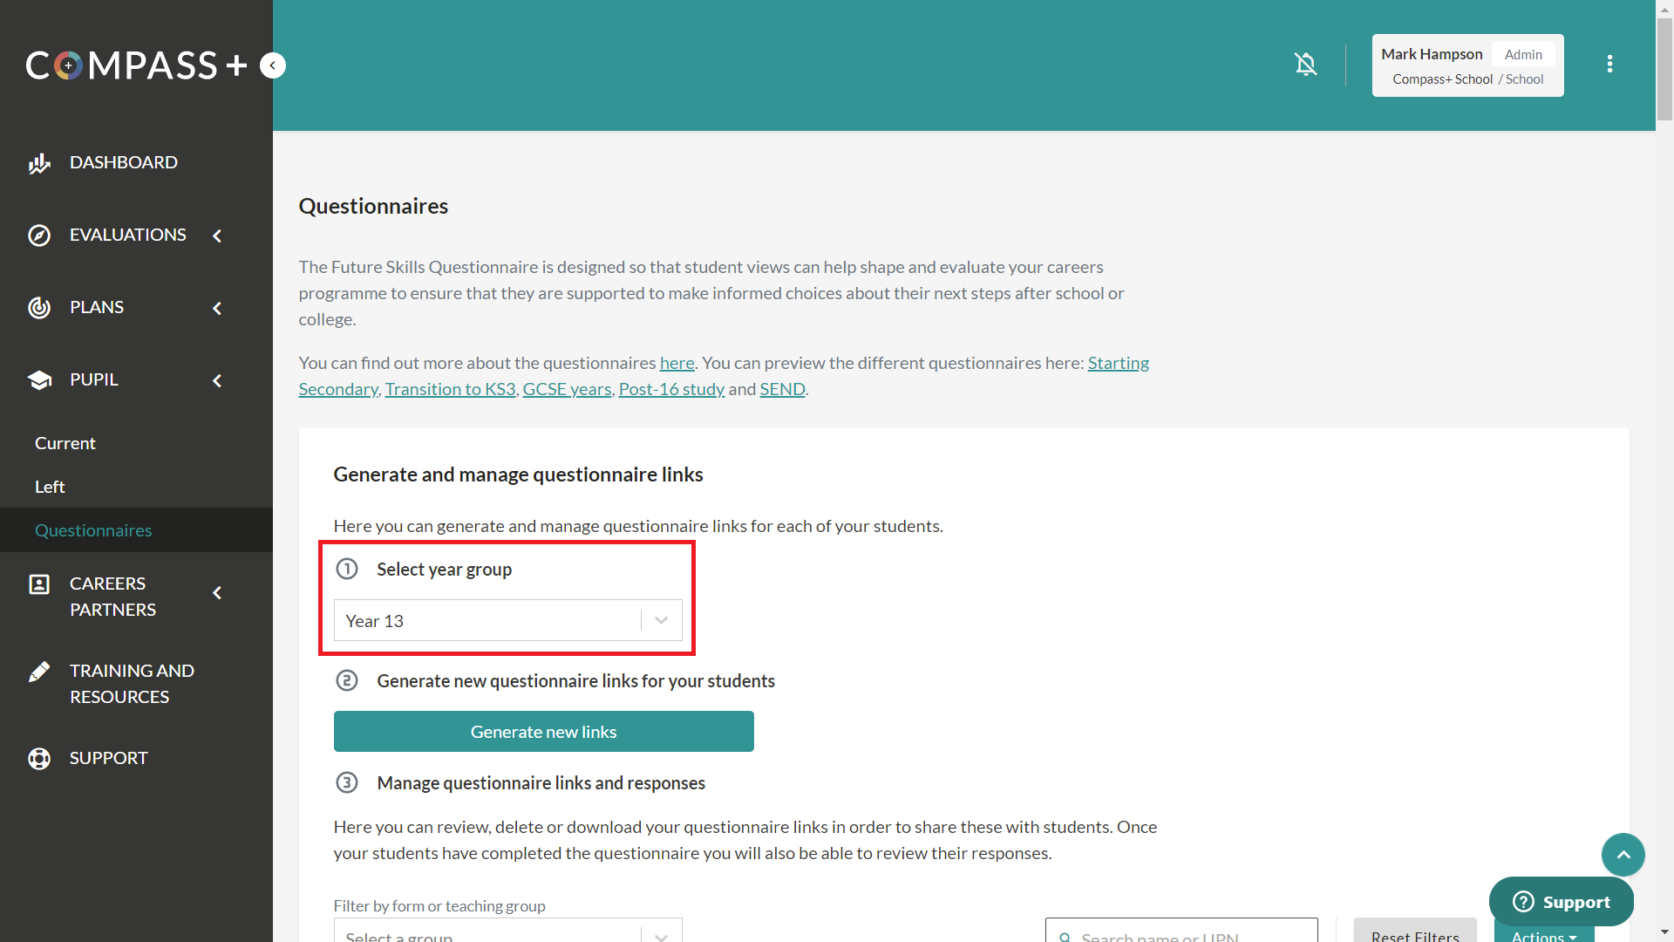Click the Plans target icon
1674x942 pixels.
[39, 308]
